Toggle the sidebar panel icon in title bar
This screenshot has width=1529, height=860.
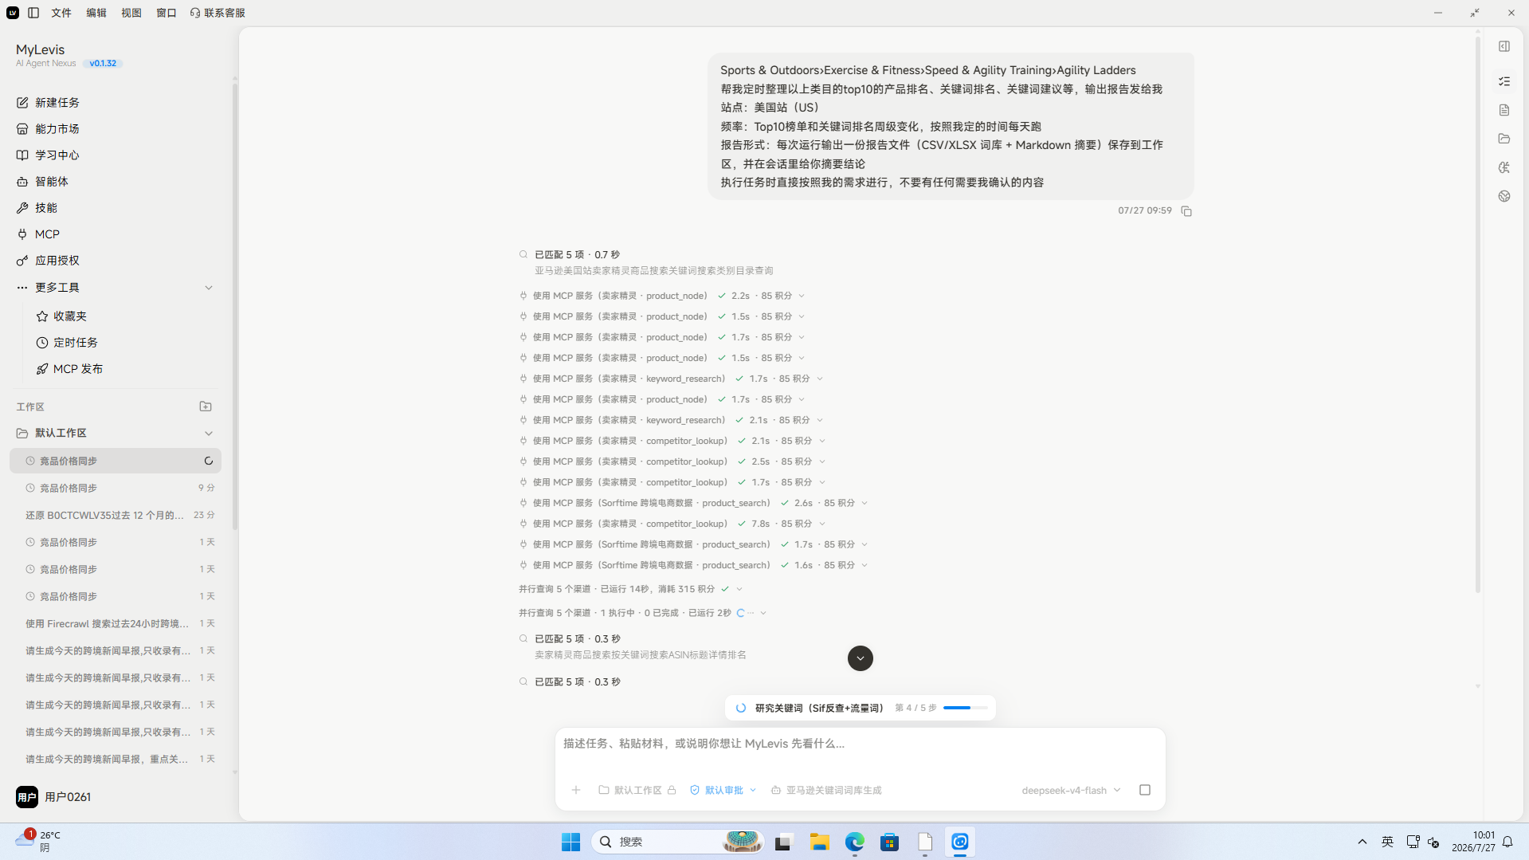[x=33, y=13]
